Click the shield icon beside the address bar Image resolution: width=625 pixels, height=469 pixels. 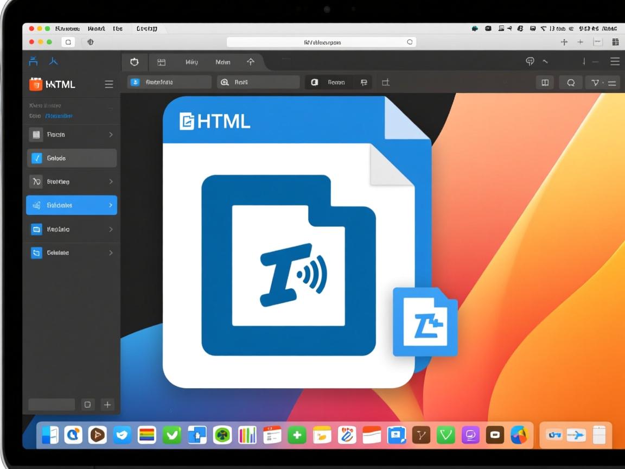tap(91, 42)
